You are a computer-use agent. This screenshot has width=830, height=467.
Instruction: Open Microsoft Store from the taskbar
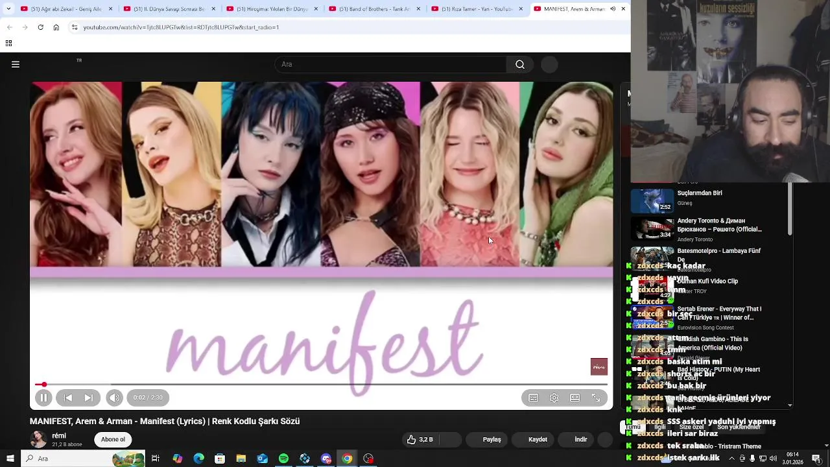point(220,459)
